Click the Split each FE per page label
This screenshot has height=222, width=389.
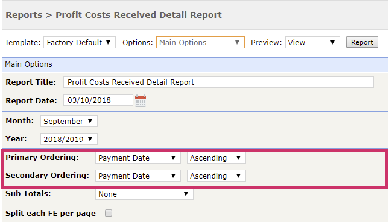[51, 214]
